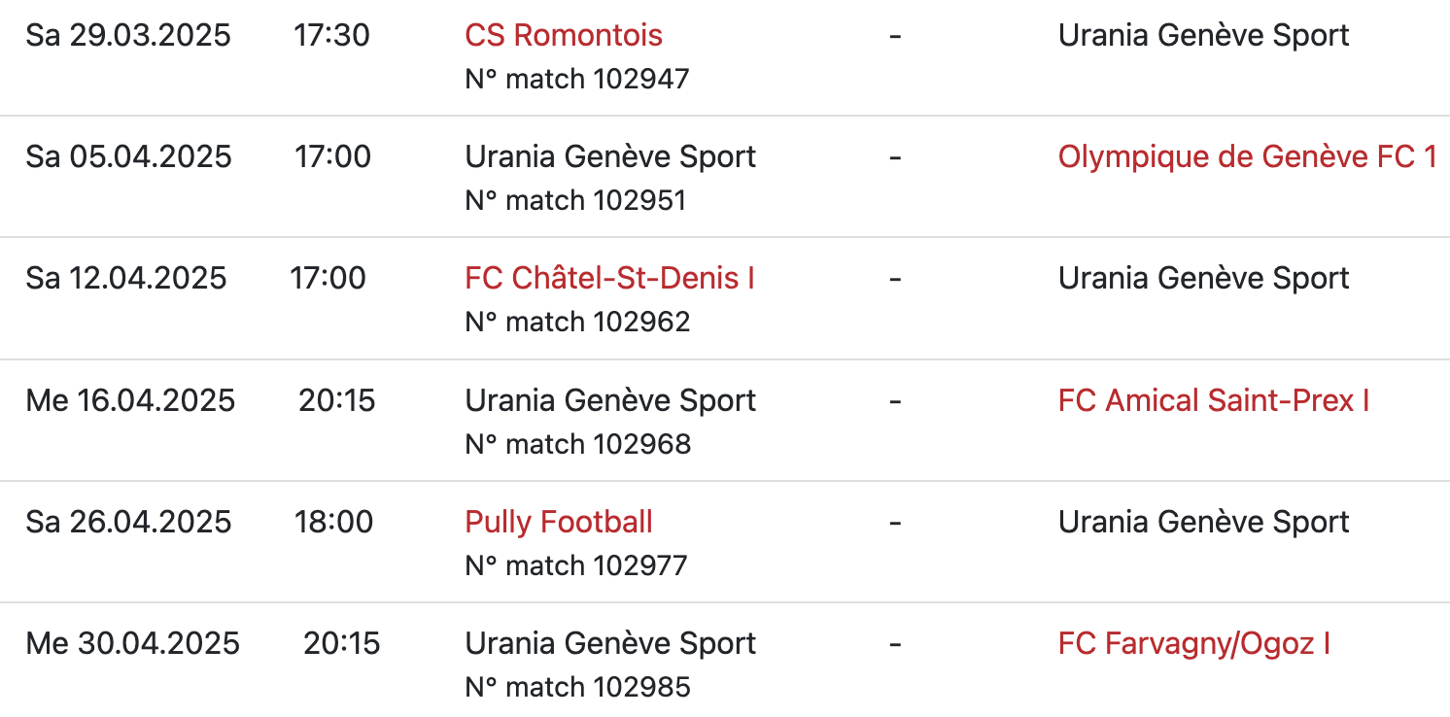Click the N° match 102968 label
Image resolution: width=1450 pixels, height=717 pixels.
pos(577,444)
